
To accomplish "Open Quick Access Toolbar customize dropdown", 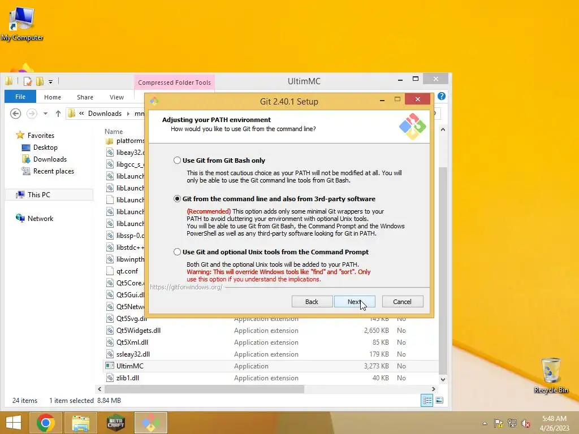I will click(x=50, y=81).
